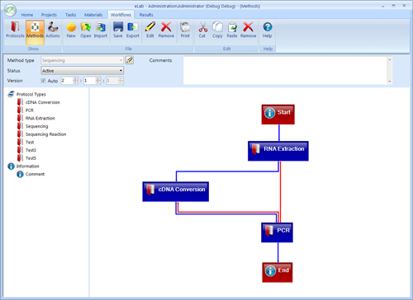Select PCR in protocol tree
Screen dimensions: 413x300
point(30,110)
